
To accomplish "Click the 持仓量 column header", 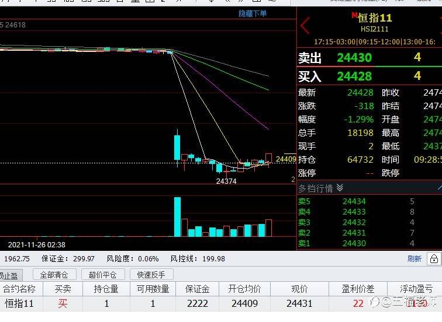I will tap(106, 289).
